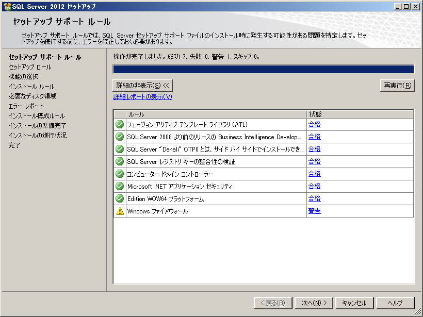Click green check icon for レジストリ キー rule
Image resolution: width=423 pixels, height=317 pixels.
pos(120,161)
